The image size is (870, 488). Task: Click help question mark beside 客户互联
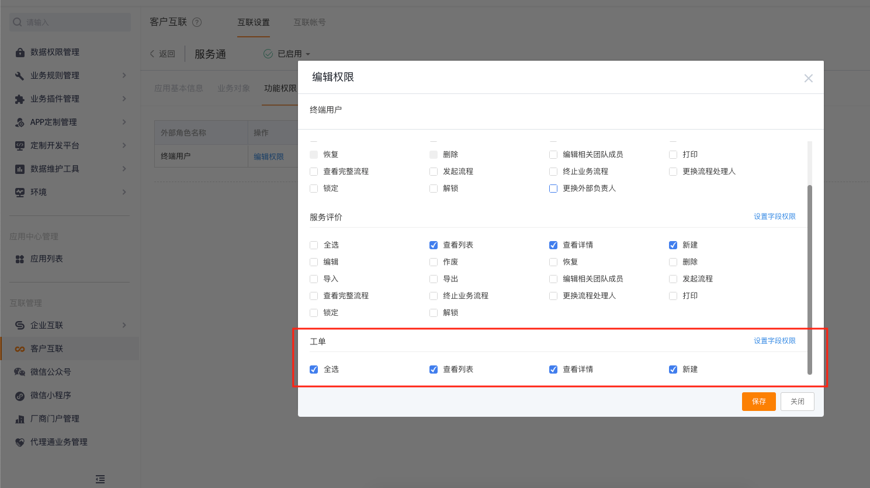[x=197, y=22]
